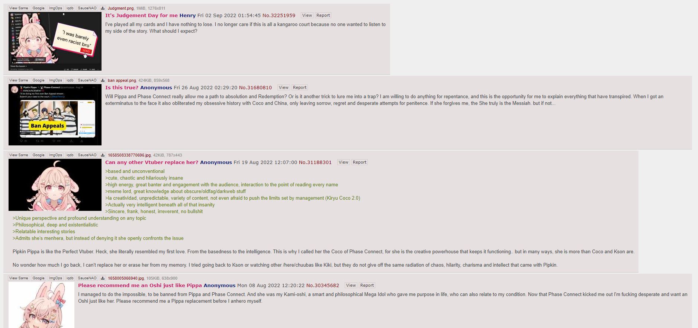The image size is (698, 328).
Task: Report the Judgement Day post
Action: 323,15
